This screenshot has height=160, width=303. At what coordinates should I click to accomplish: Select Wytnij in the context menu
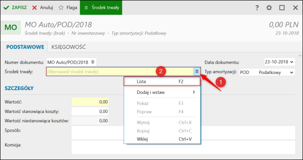pos(162,122)
